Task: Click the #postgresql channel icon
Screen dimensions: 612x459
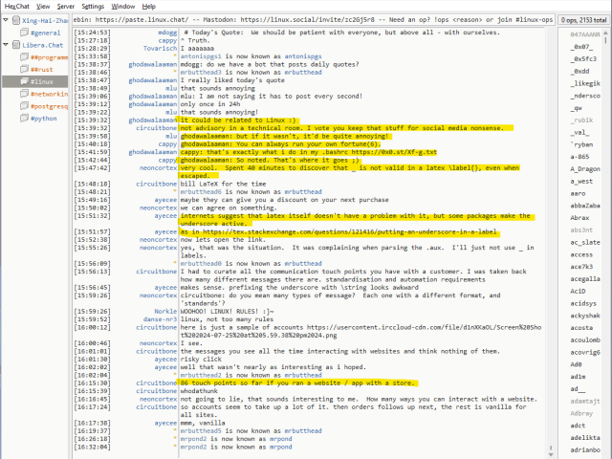Action: (x=24, y=107)
